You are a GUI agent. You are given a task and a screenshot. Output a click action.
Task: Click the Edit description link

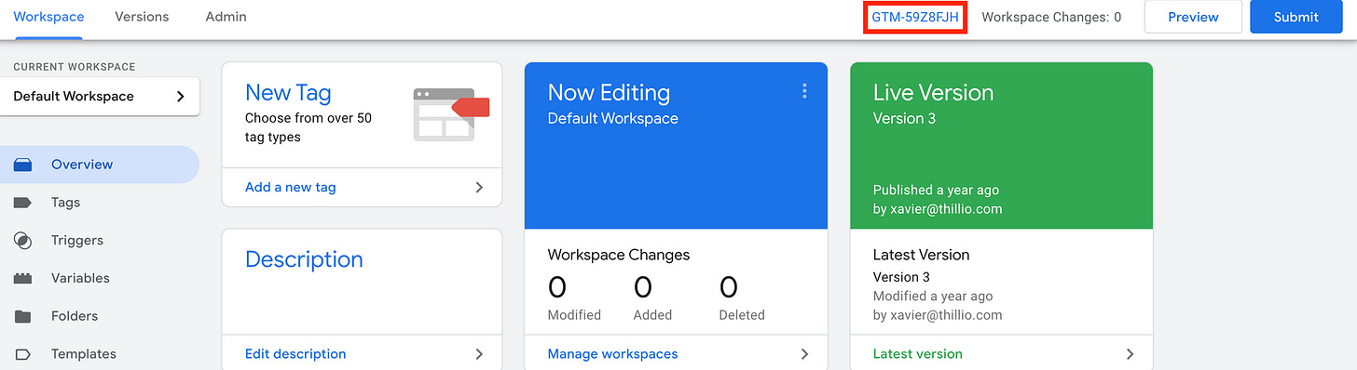pyautogui.click(x=295, y=354)
